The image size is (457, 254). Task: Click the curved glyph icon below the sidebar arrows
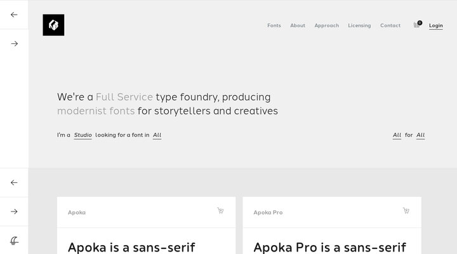point(14,240)
